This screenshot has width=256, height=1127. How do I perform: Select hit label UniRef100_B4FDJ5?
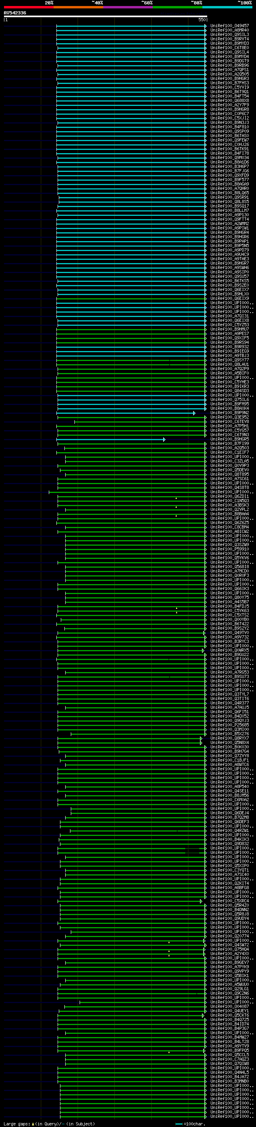click(x=230, y=606)
